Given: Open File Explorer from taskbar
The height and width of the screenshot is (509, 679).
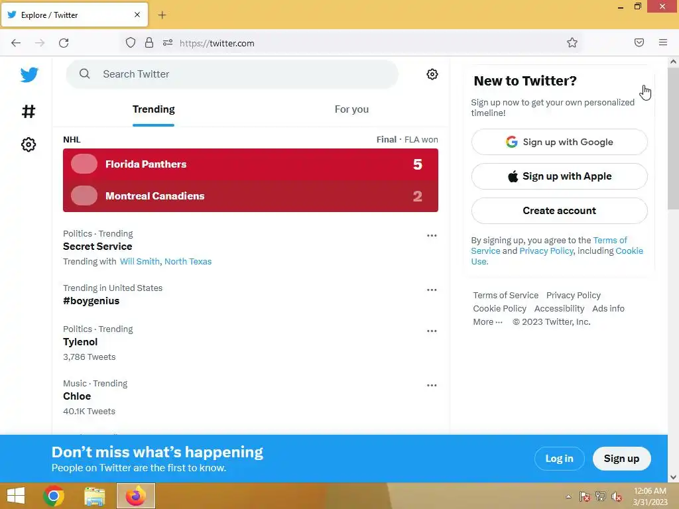Looking at the screenshot, I should coord(94,496).
